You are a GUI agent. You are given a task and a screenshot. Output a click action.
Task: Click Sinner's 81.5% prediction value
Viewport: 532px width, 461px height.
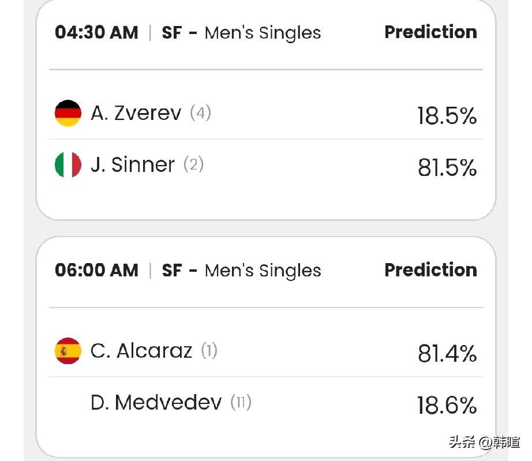click(x=447, y=167)
